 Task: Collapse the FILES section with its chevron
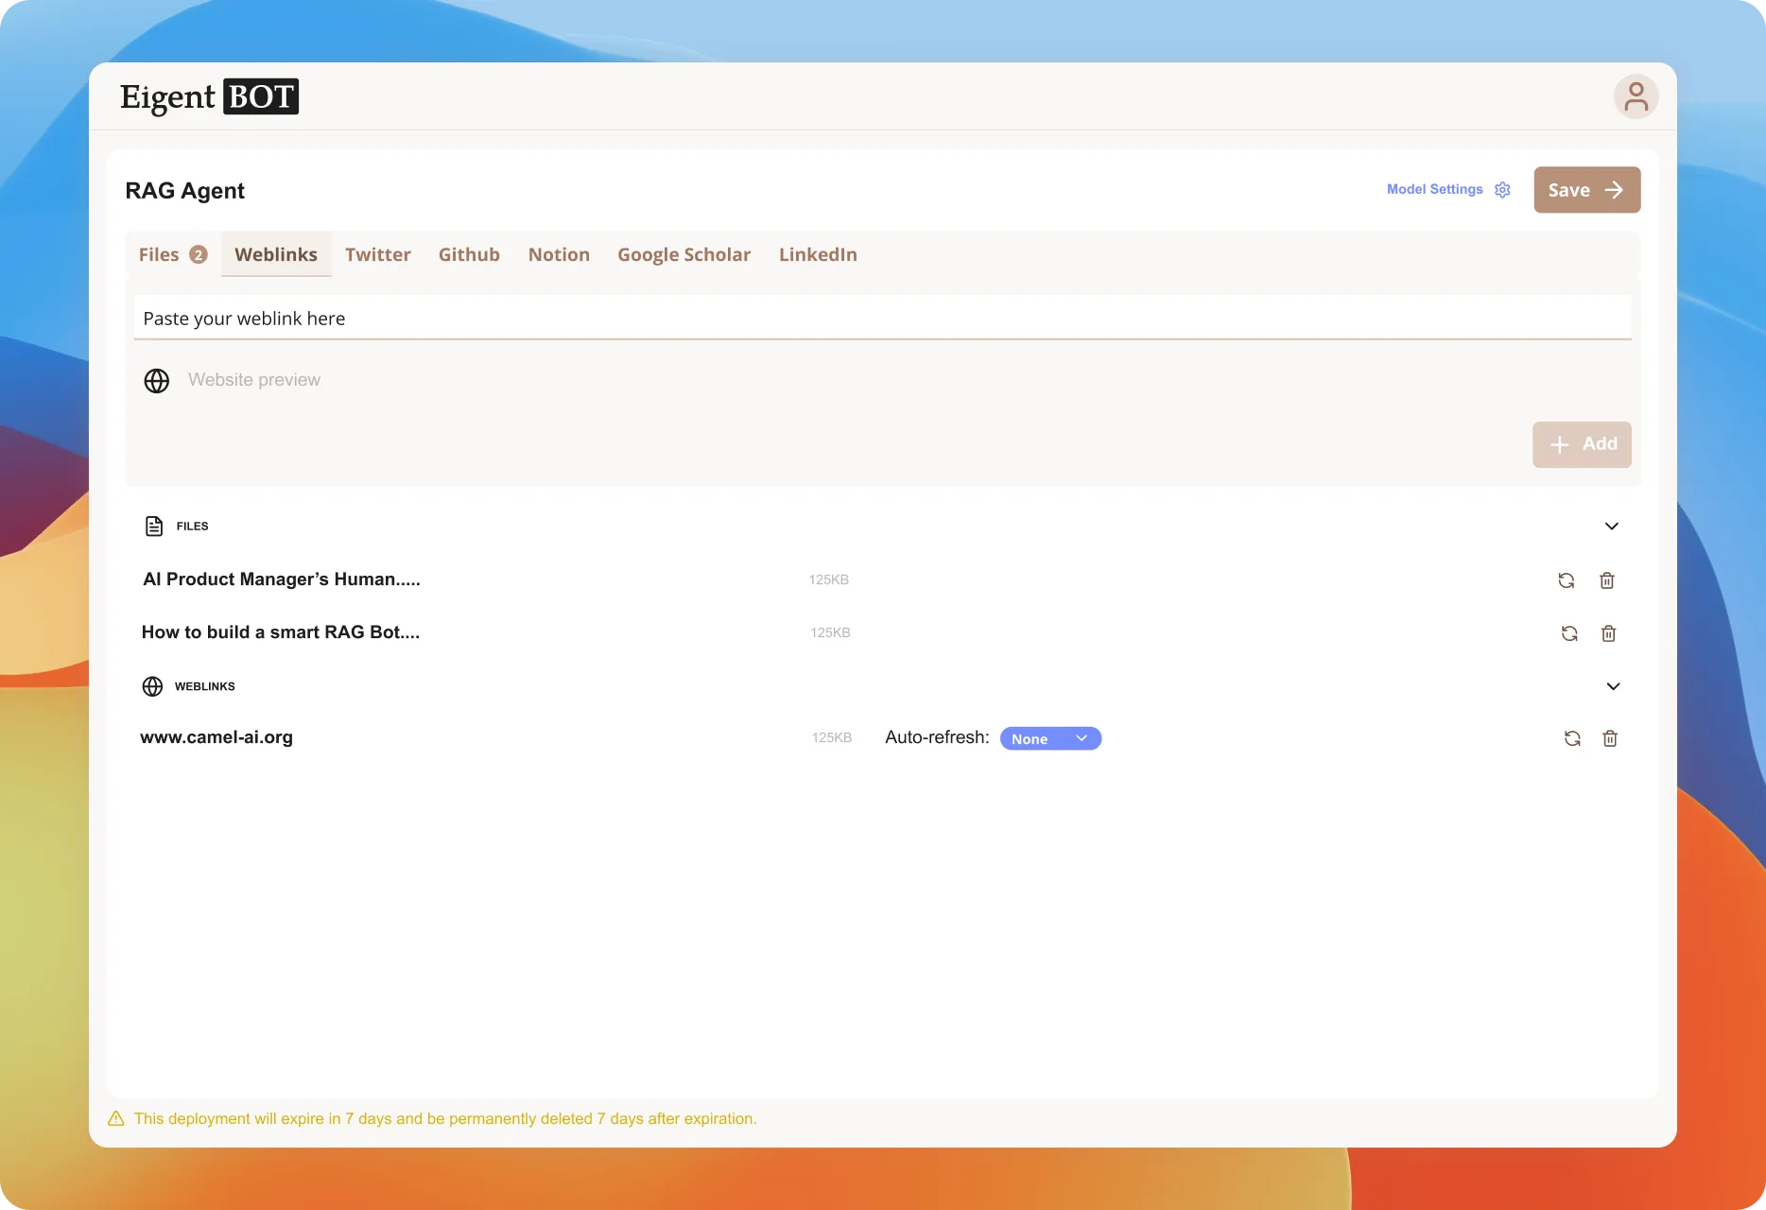pyautogui.click(x=1612, y=526)
